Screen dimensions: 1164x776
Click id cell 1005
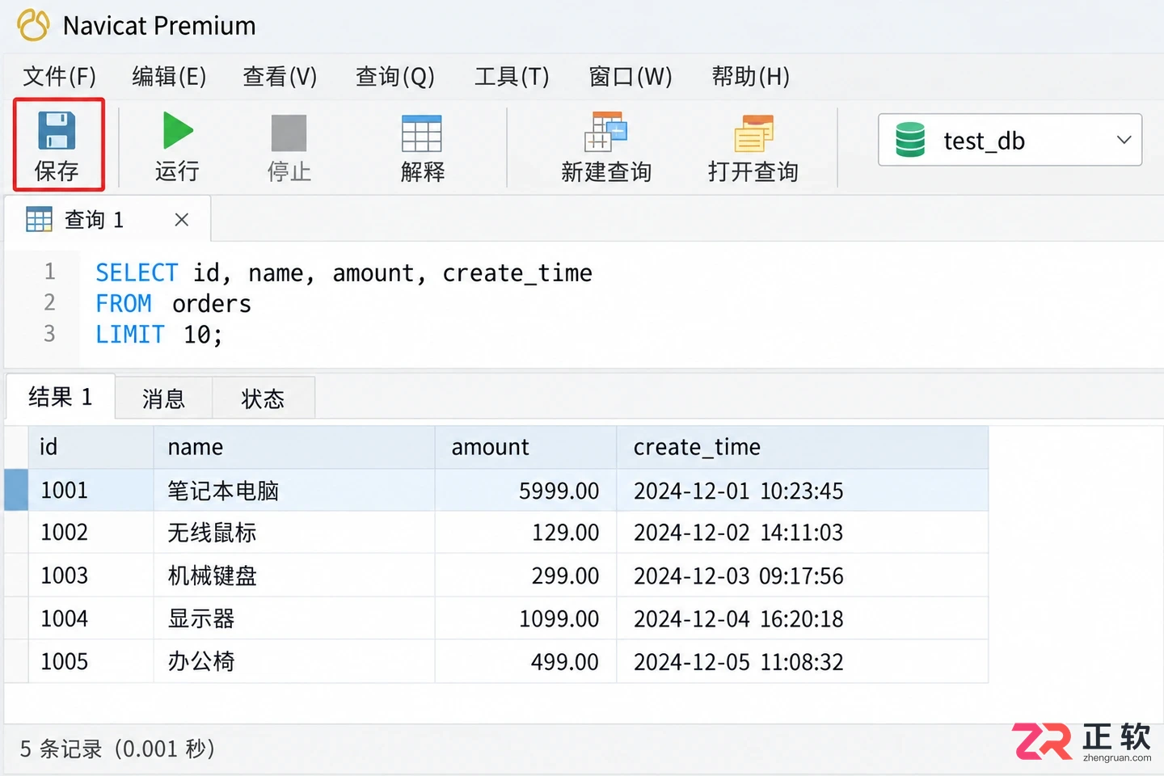point(91,661)
